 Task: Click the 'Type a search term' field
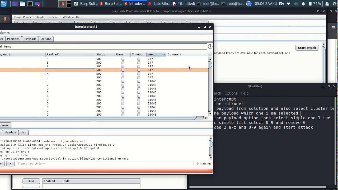point(105,164)
